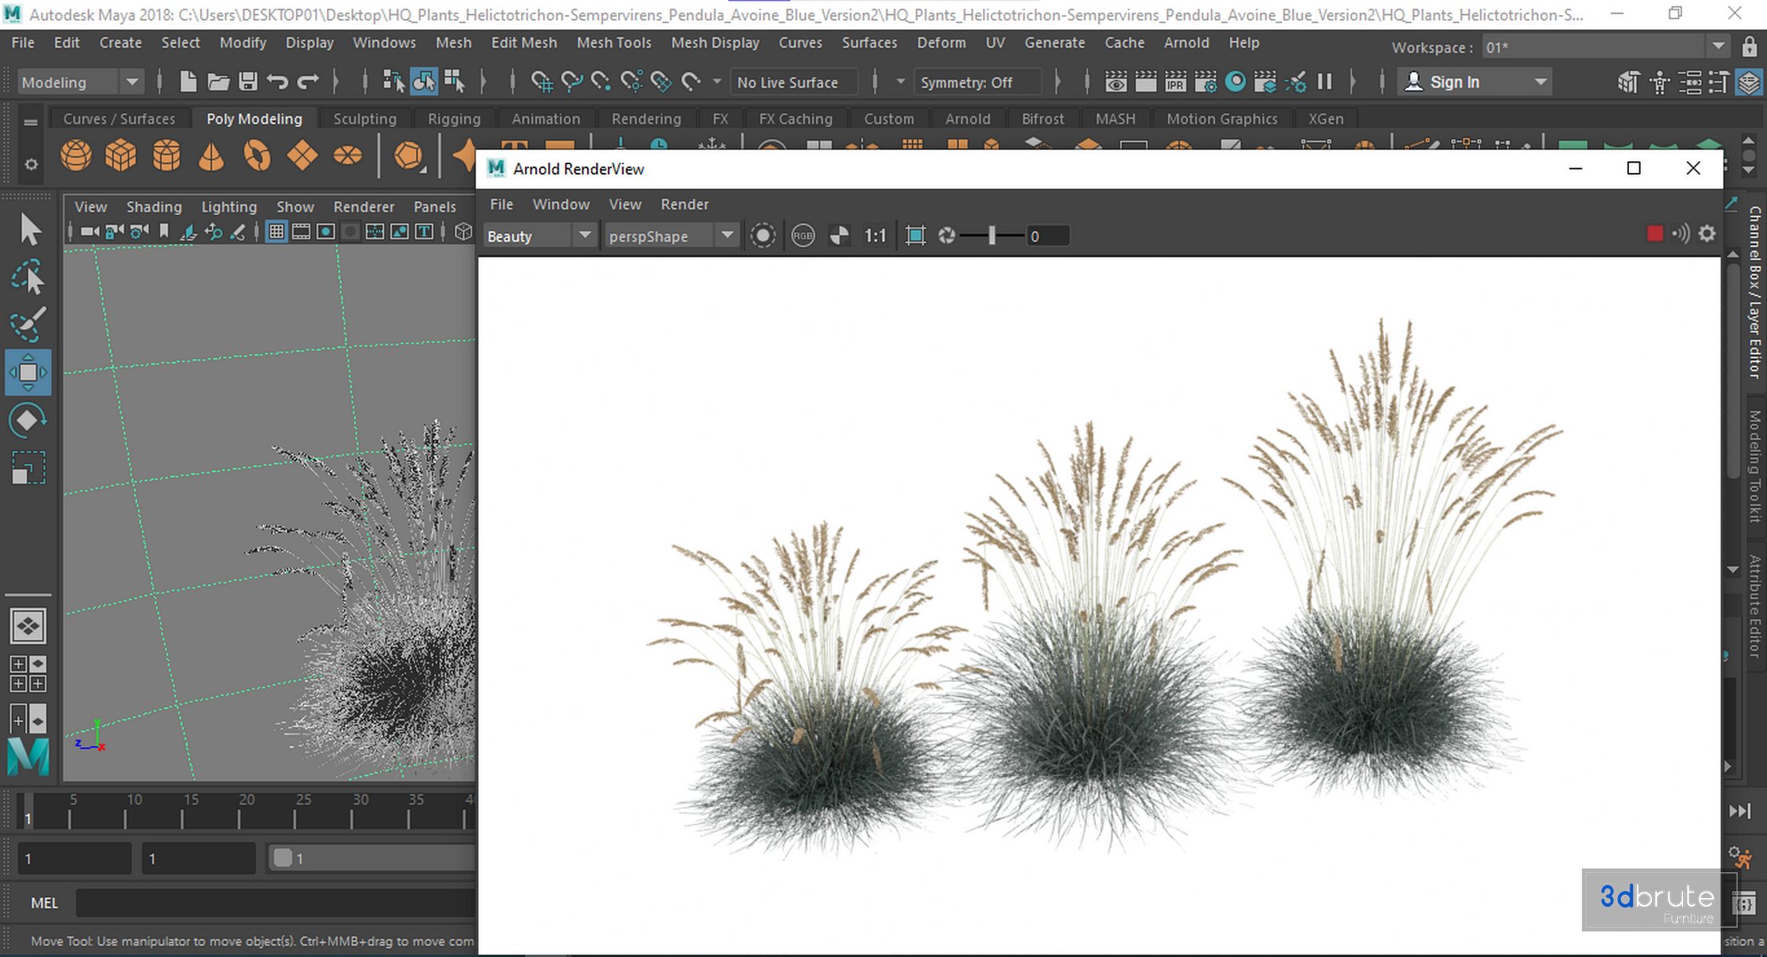This screenshot has width=1767, height=957.
Task: Create a polygon cube from shelf
Action: click(x=120, y=156)
